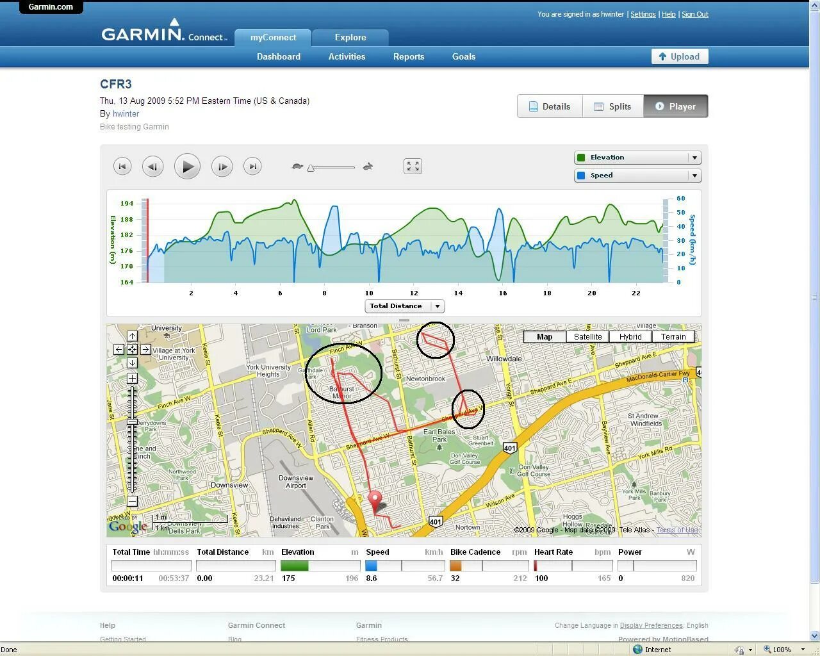Viewport: 820px width, 656px height.
Task: Select Hybrid map view
Action: (630, 336)
